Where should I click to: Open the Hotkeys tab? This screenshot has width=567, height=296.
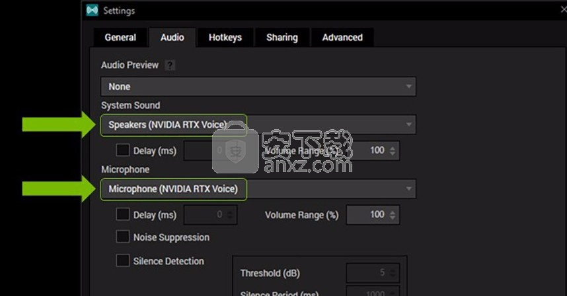225,38
